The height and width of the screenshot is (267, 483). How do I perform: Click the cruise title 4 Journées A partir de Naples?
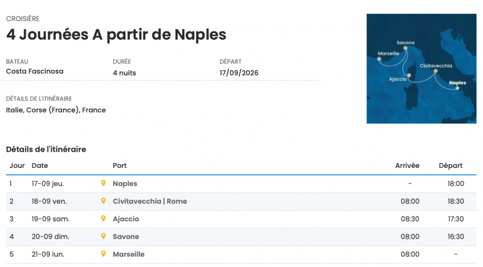tap(116, 34)
